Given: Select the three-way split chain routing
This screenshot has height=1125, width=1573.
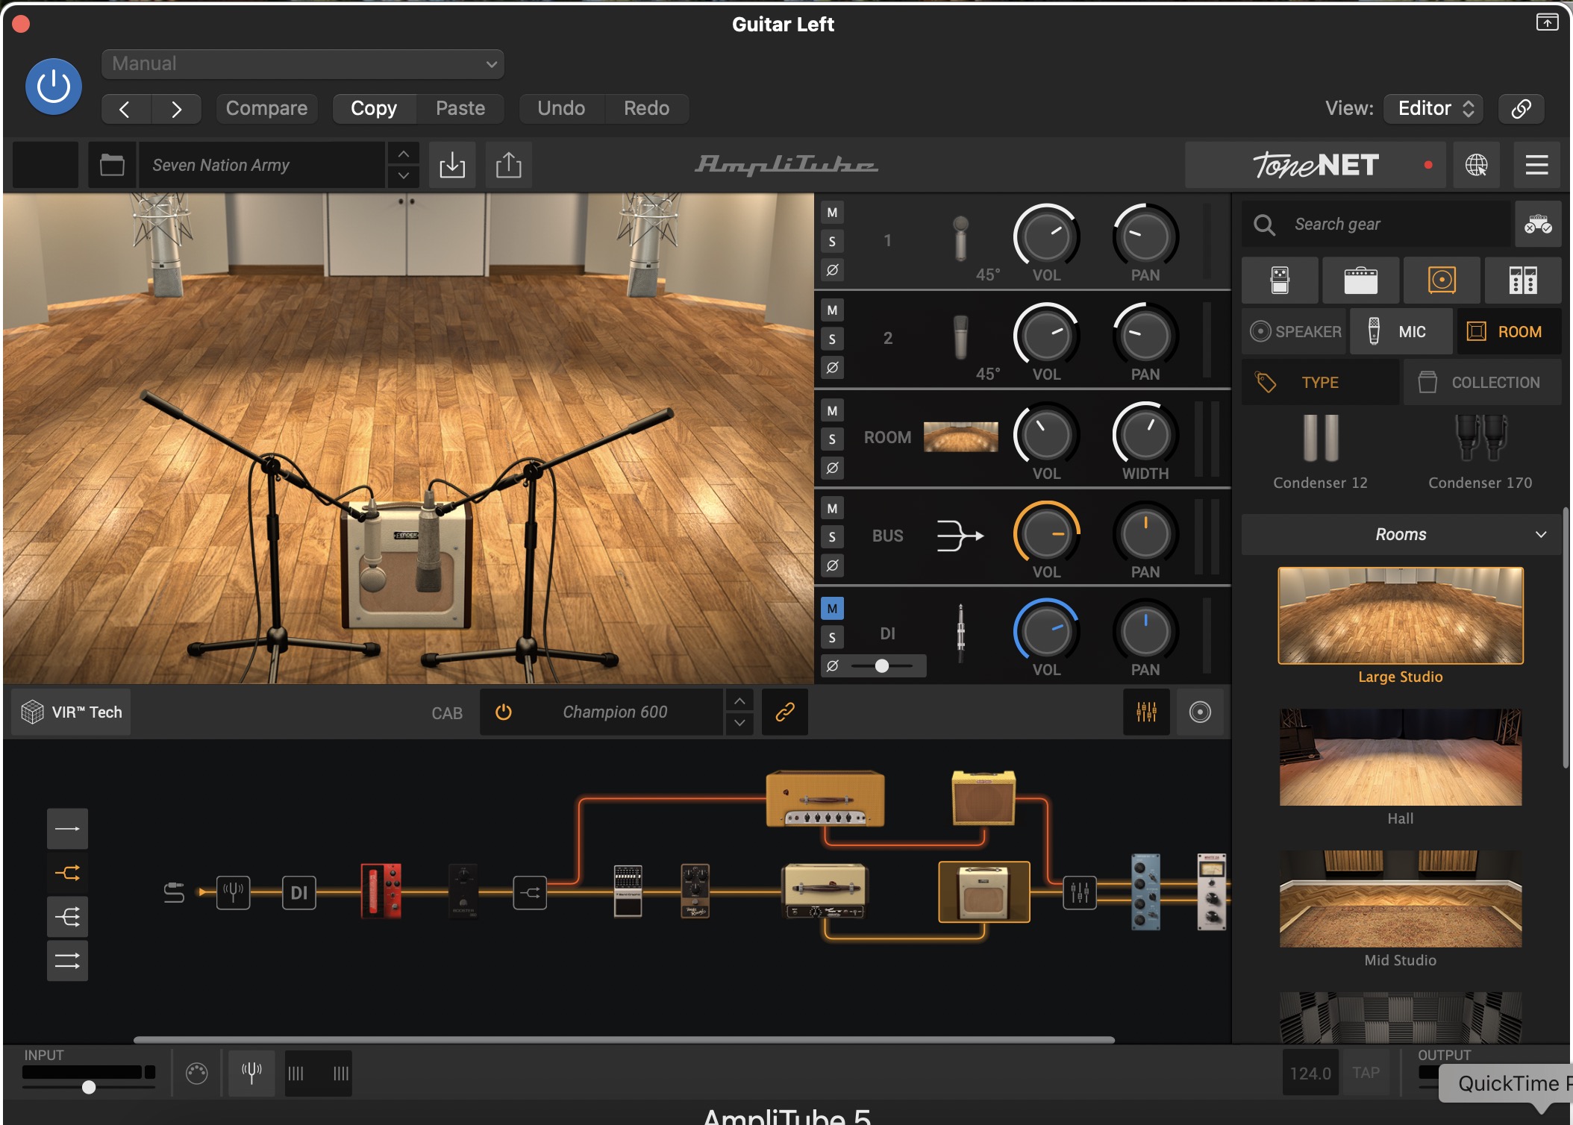Looking at the screenshot, I should pos(67,917).
